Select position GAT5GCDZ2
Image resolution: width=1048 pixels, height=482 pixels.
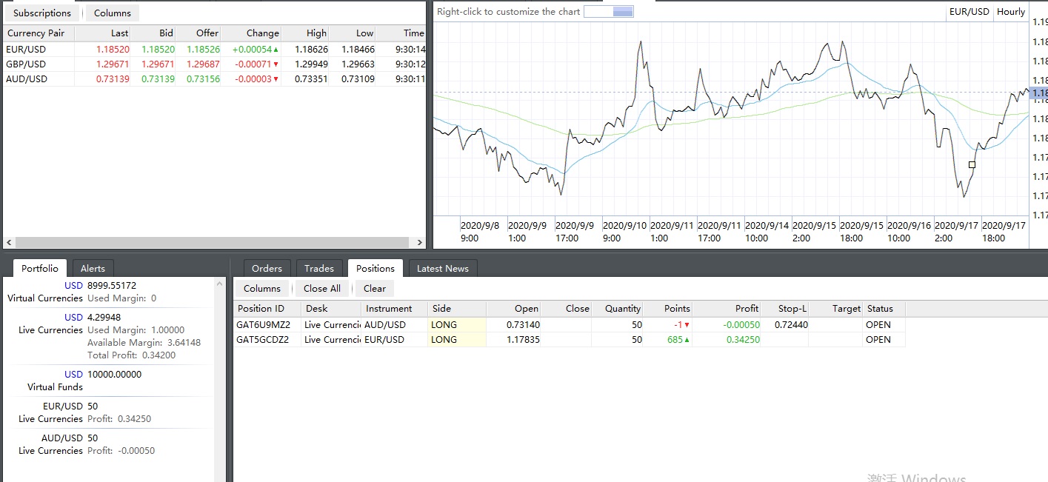click(263, 339)
